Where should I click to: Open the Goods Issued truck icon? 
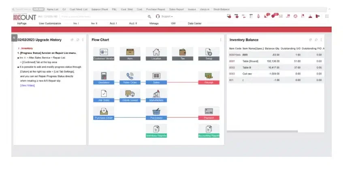(130, 95)
